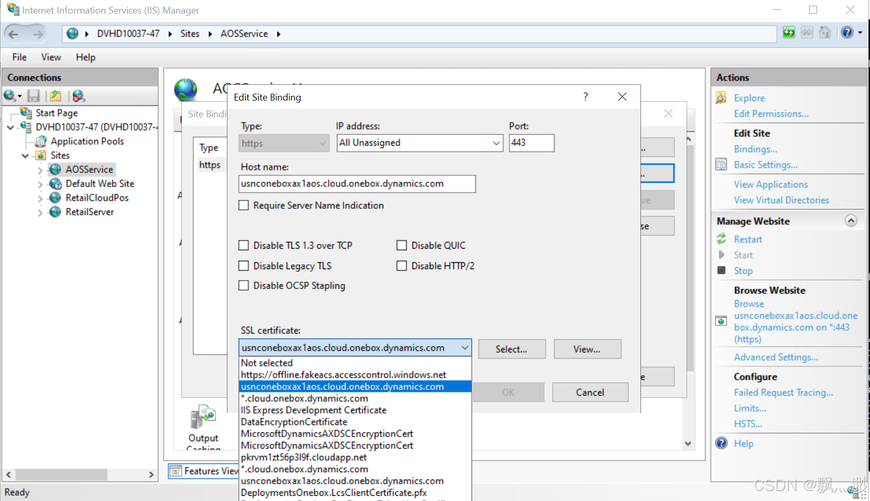
Task: Click Cancel in Edit Site Binding
Action: (x=590, y=392)
